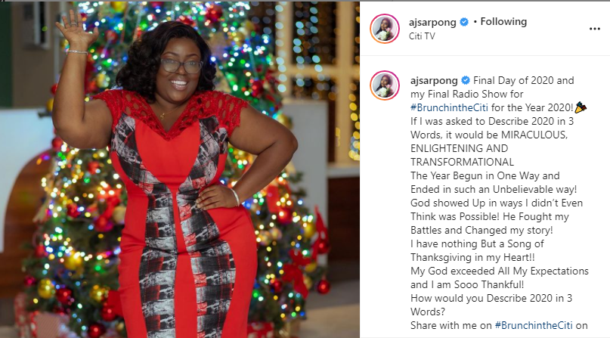
Task: Click the caption profile picture beside the text
Action: click(x=384, y=85)
